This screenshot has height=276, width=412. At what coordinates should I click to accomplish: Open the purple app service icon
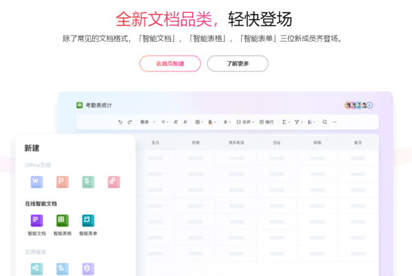tap(88, 269)
